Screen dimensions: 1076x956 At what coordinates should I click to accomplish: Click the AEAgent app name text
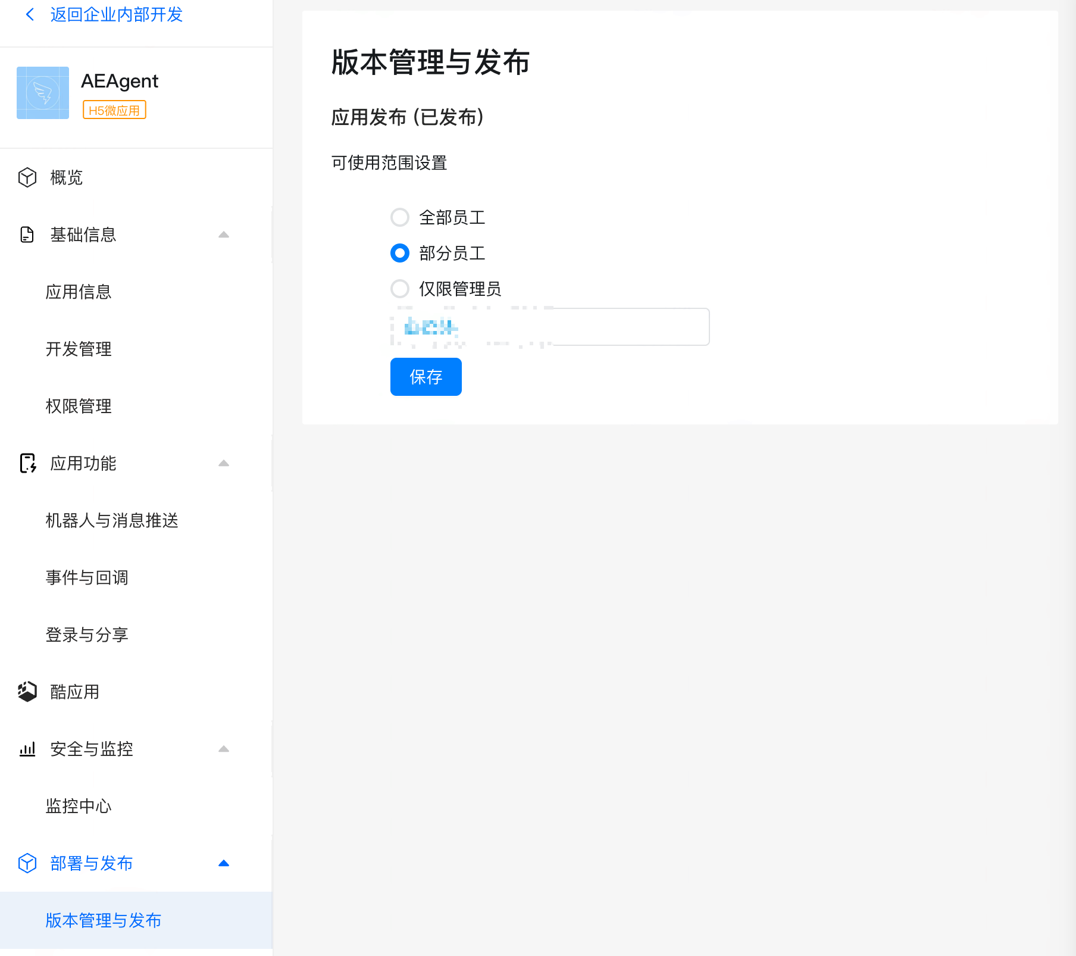pyautogui.click(x=120, y=81)
